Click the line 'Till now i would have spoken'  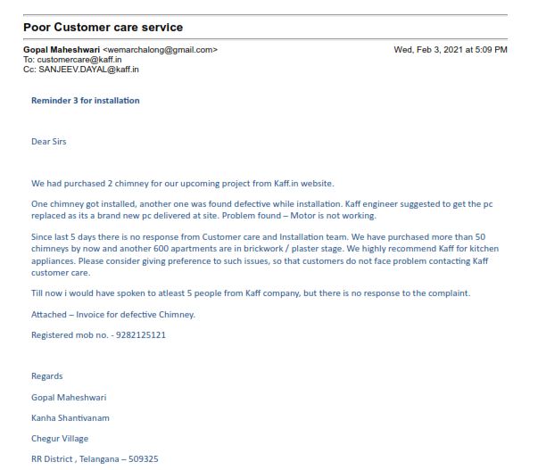point(250,293)
